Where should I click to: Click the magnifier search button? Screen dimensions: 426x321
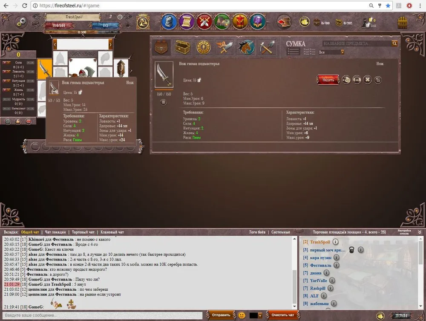(x=394, y=43)
